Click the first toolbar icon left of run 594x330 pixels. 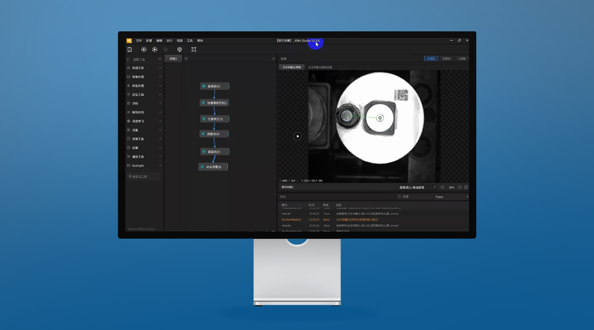click(130, 50)
